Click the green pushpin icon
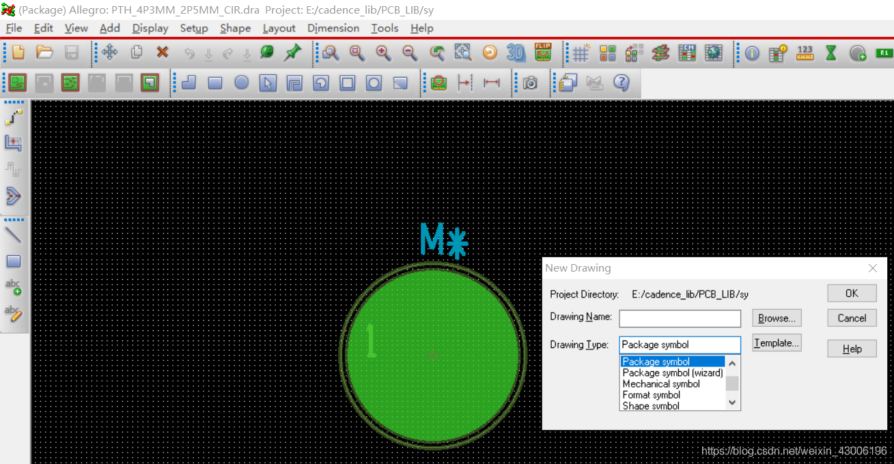The height and width of the screenshot is (464, 894). 293,53
